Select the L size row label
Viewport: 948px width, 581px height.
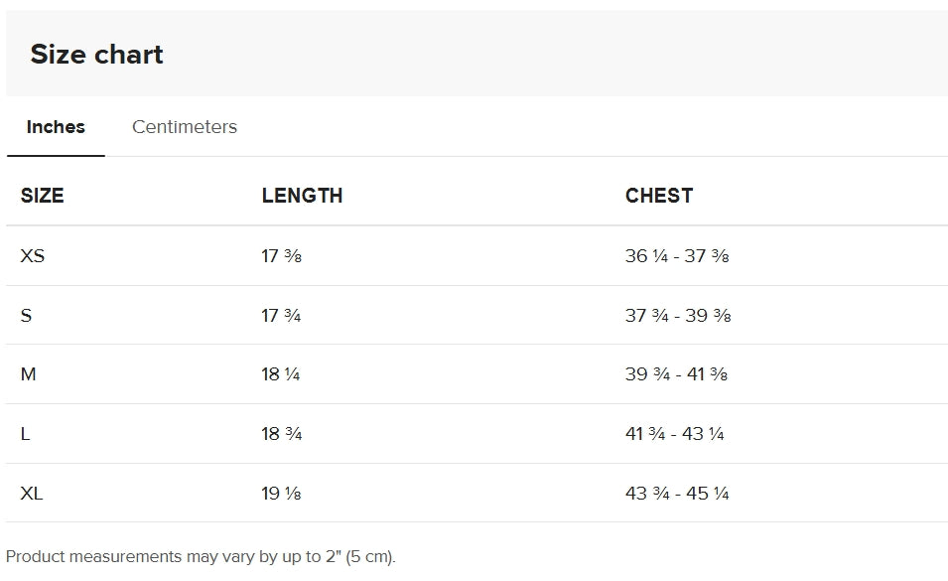26,434
